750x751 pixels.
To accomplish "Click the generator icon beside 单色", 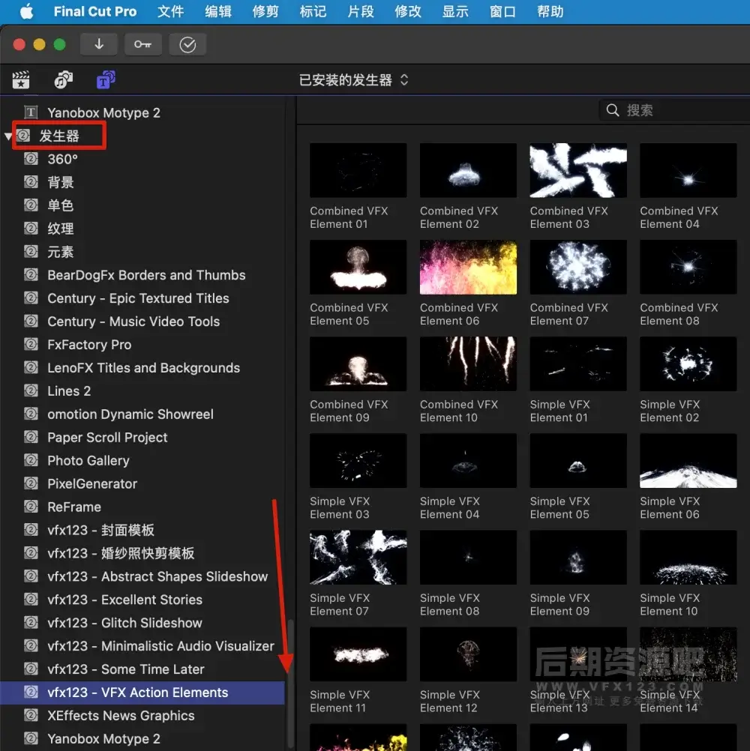I will click(31, 205).
